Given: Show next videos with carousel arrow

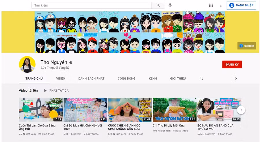Looking at the screenshot, I should click(241, 110).
